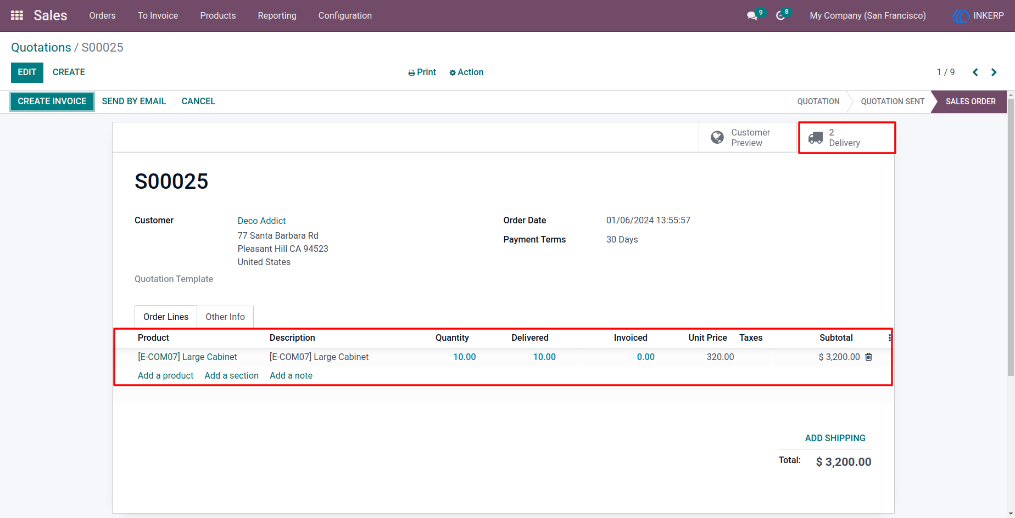This screenshot has width=1015, height=518.
Task: Click the INKERP user logo icon
Action: pyautogui.click(x=961, y=16)
